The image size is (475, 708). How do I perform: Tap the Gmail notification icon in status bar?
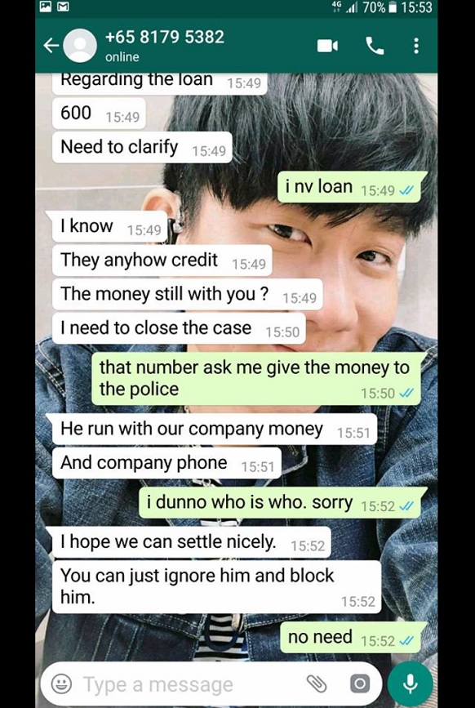coord(62,7)
